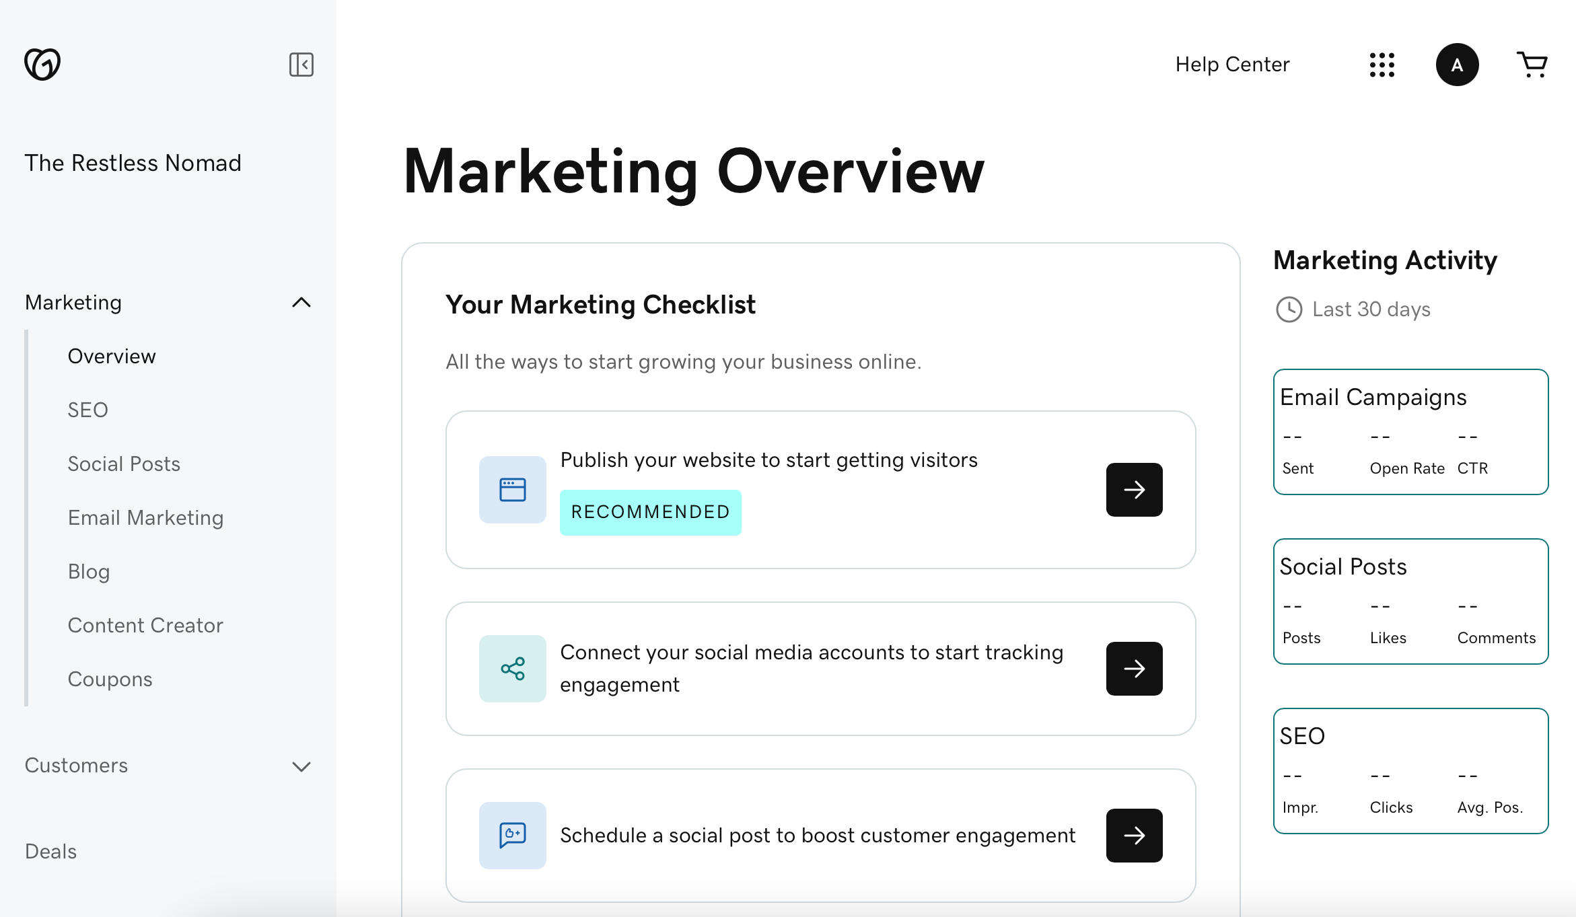
Task: Click arrow for Connect social media accounts
Action: [1134, 669]
